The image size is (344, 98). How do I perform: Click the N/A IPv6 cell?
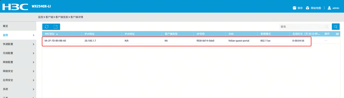point(127,41)
